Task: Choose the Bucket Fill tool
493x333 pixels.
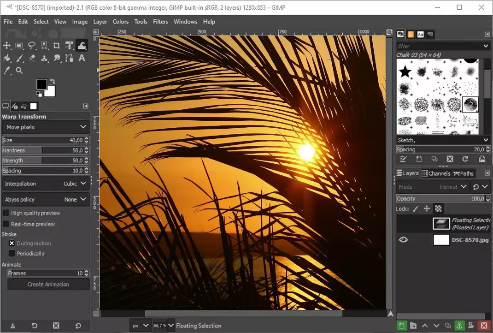Action: coord(7,58)
